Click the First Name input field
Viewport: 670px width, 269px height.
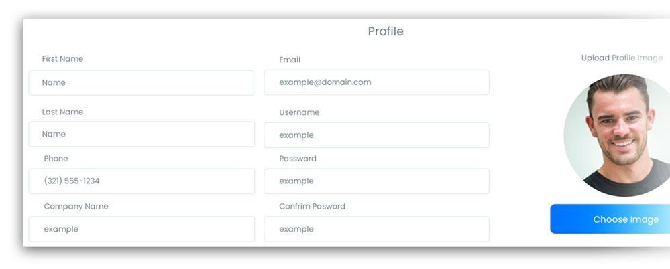click(141, 83)
